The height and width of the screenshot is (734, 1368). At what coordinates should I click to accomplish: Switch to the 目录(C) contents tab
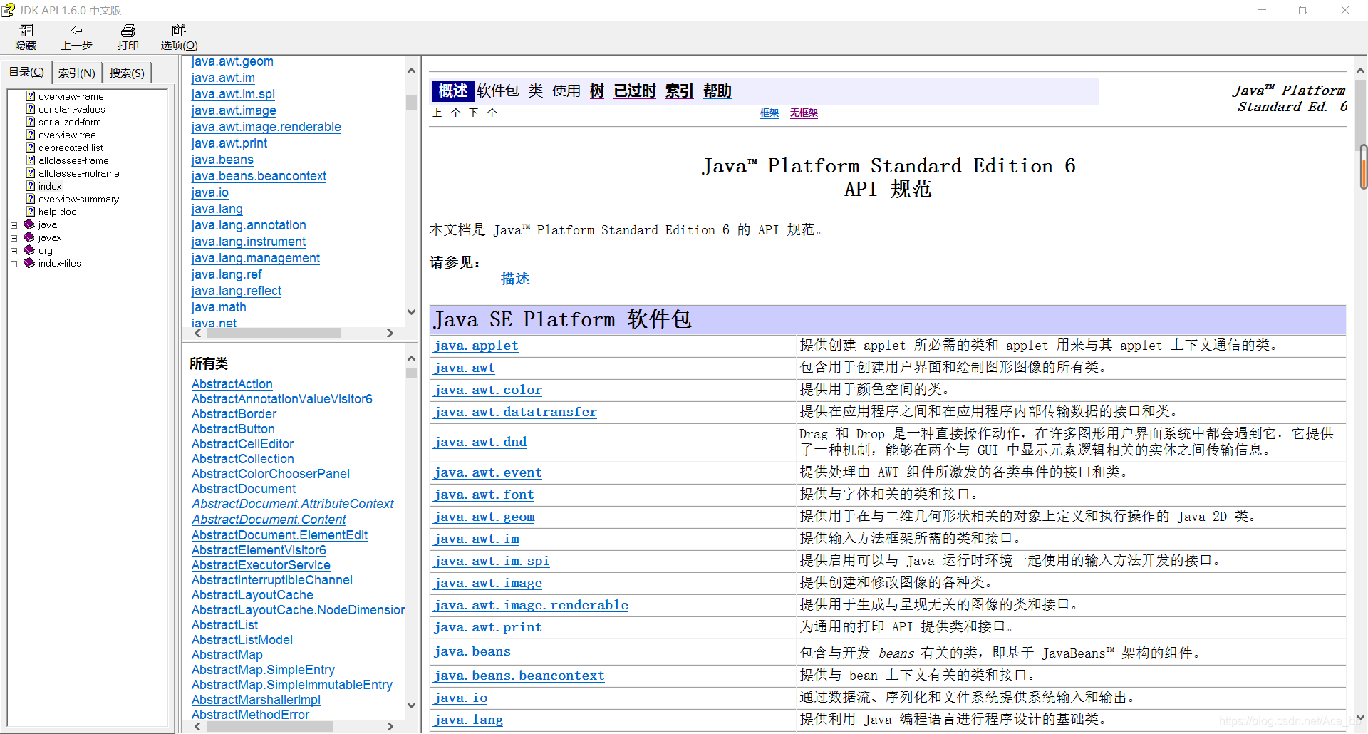[26, 72]
